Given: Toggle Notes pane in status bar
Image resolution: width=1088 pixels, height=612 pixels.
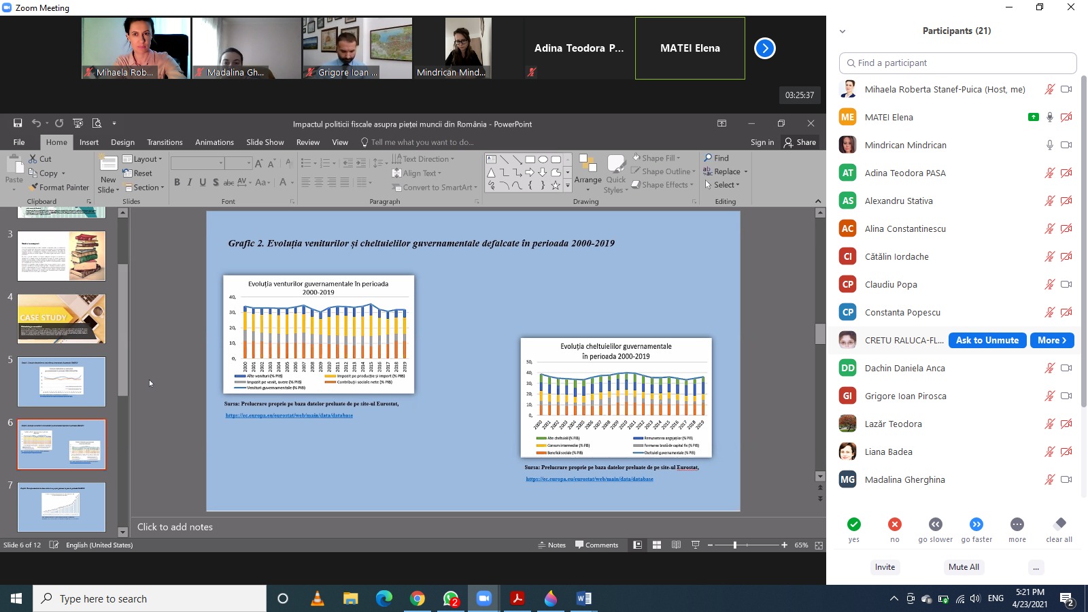Looking at the screenshot, I should (x=551, y=545).
